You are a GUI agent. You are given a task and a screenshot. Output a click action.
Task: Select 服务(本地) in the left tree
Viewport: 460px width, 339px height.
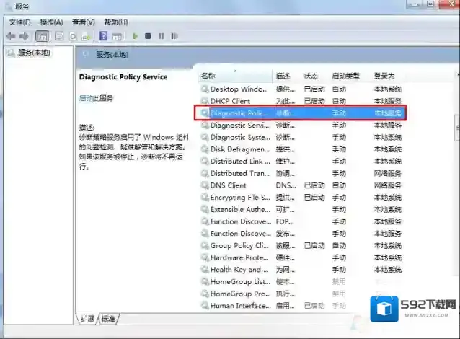pos(33,53)
